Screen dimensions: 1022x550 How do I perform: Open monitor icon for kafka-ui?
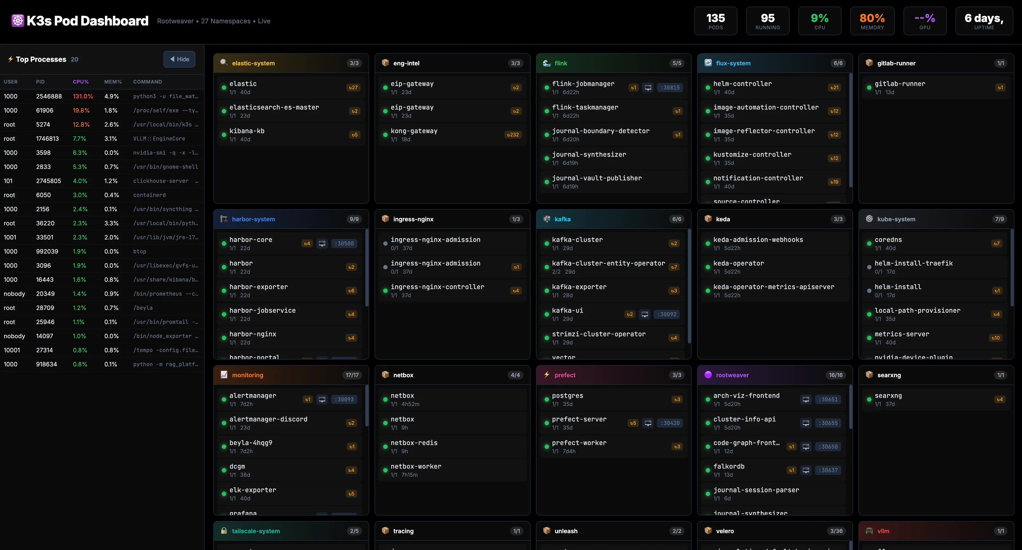tap(645, 314)
